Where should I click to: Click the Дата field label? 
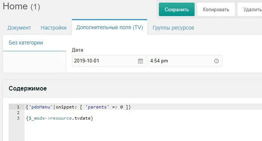point(78,50)
